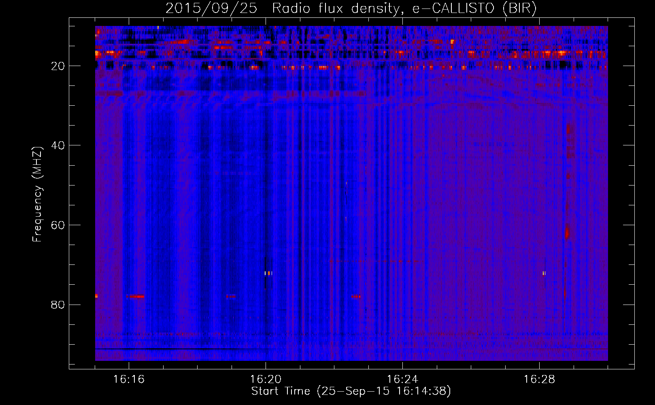Click the red burst feature near 60 MHz after 16:28

pyautogui.click(x=567, y=232)
